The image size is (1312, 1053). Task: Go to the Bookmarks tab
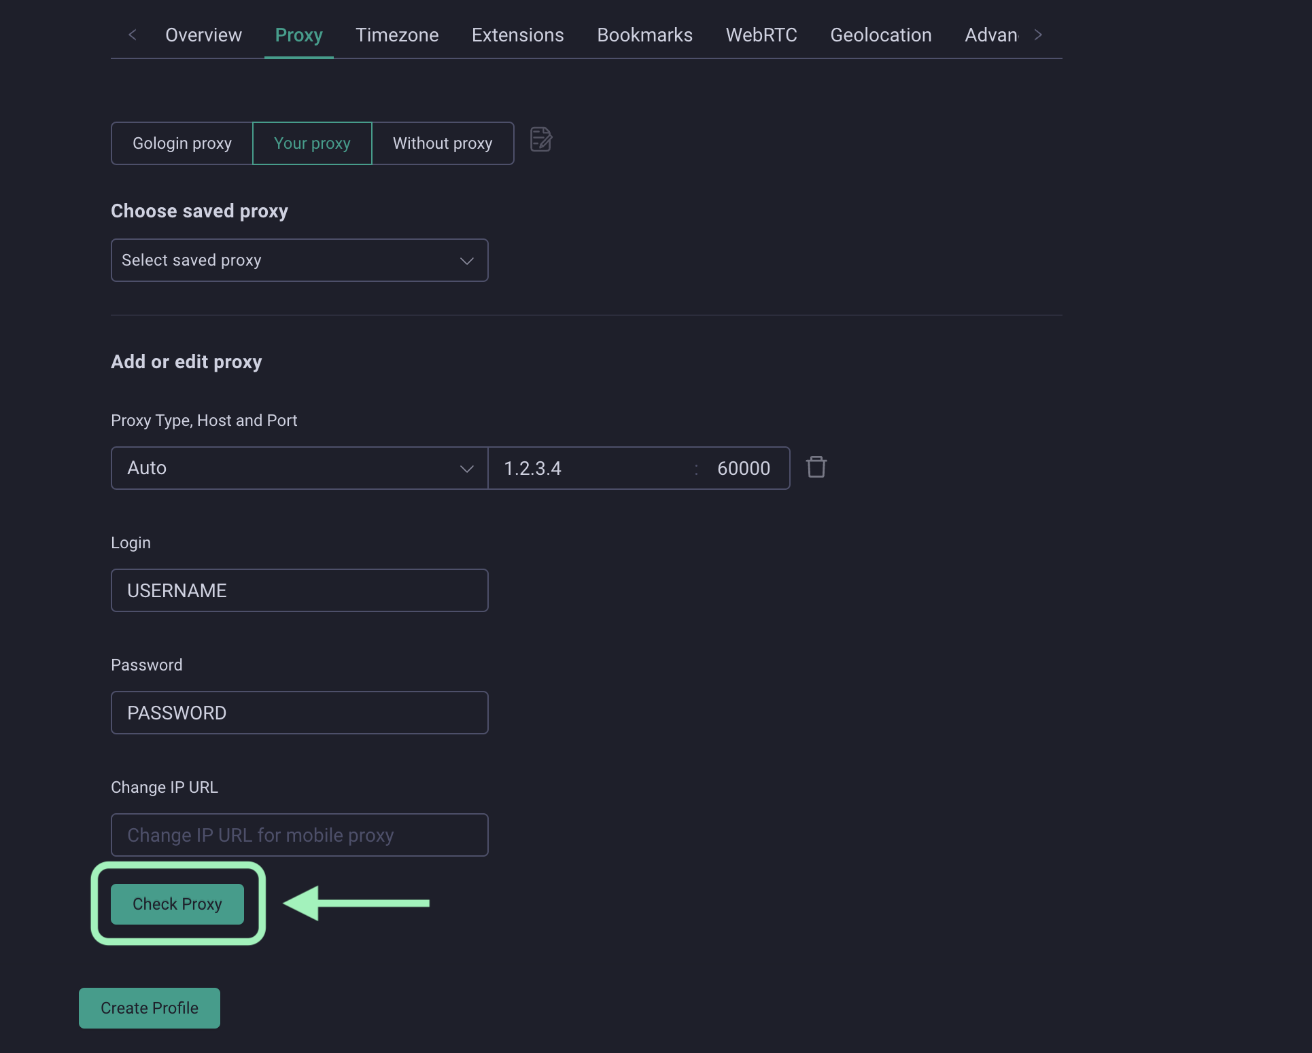[x=644, y=35]
